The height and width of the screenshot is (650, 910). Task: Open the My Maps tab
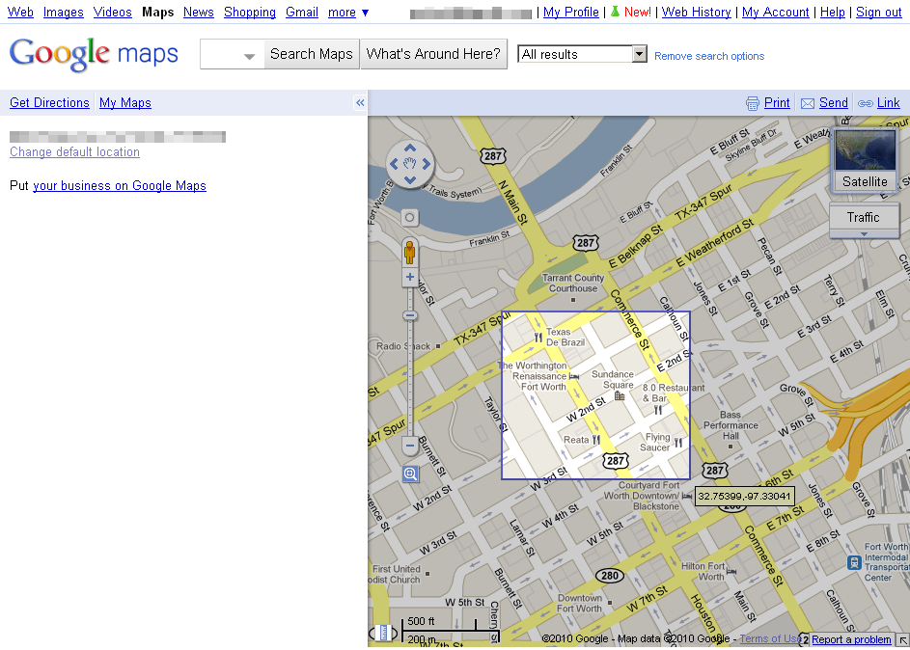[x=125, y=103]
